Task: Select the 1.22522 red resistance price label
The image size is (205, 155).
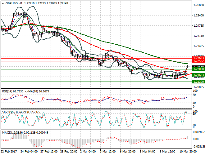Action: tap(198, 61)
